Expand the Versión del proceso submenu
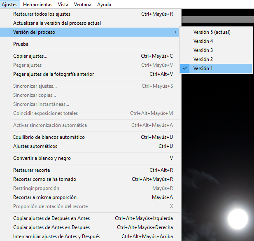 pyautogui.click(x=90, y=32)
